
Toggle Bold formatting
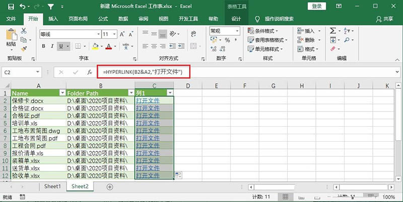point(43,46)
